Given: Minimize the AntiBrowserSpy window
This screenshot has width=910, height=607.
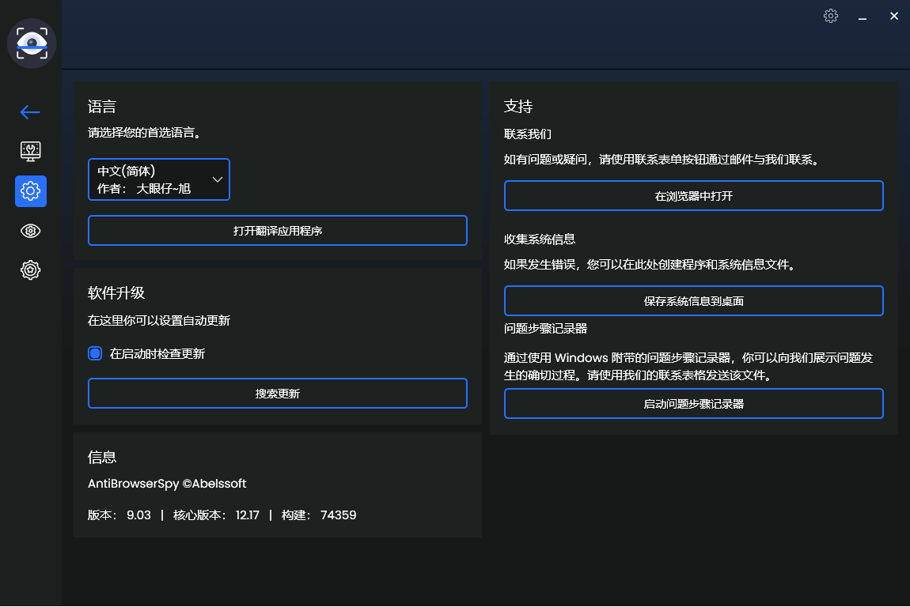Looking at the screenshot, I should tap(863, 17).
